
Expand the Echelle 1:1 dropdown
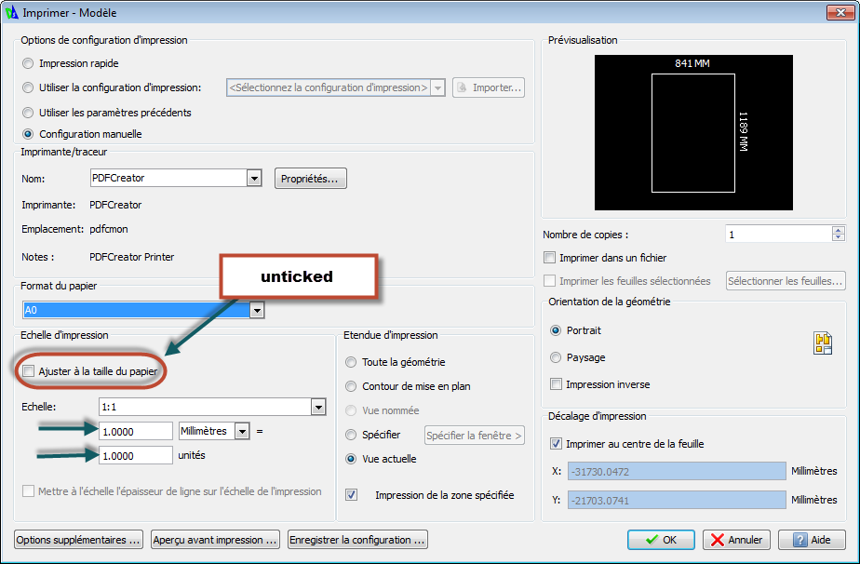(318, 407)
